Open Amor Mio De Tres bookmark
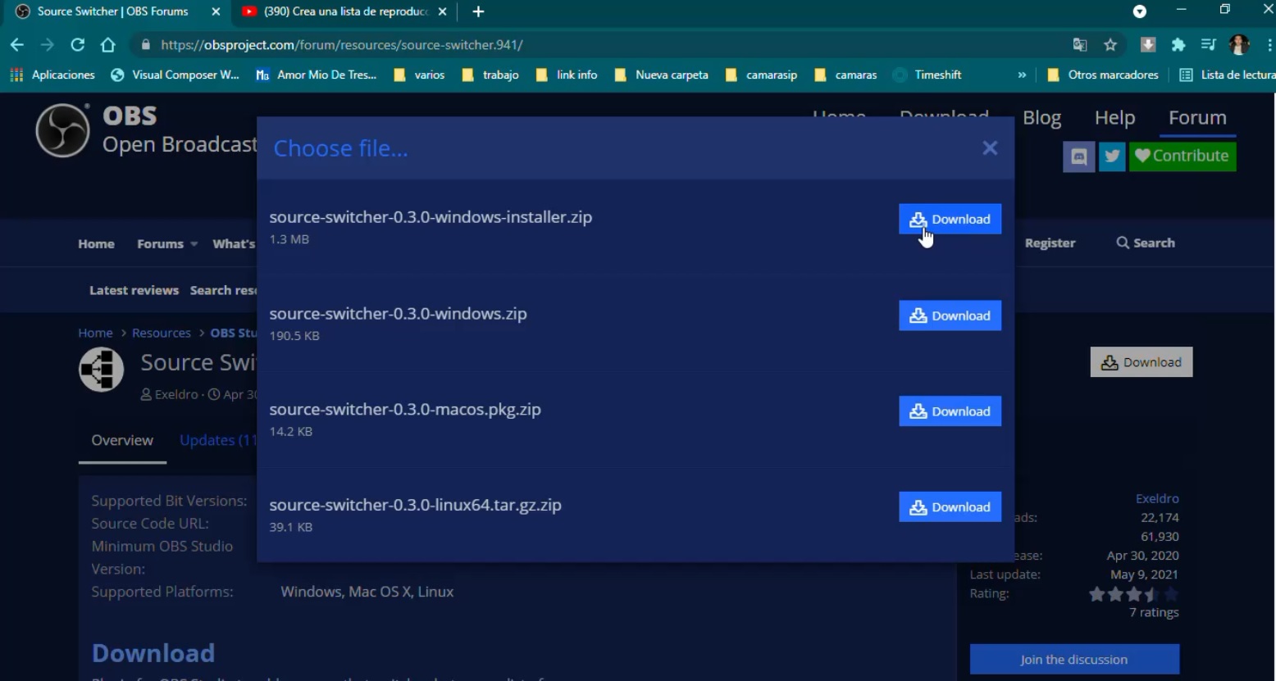 point(317,75)
